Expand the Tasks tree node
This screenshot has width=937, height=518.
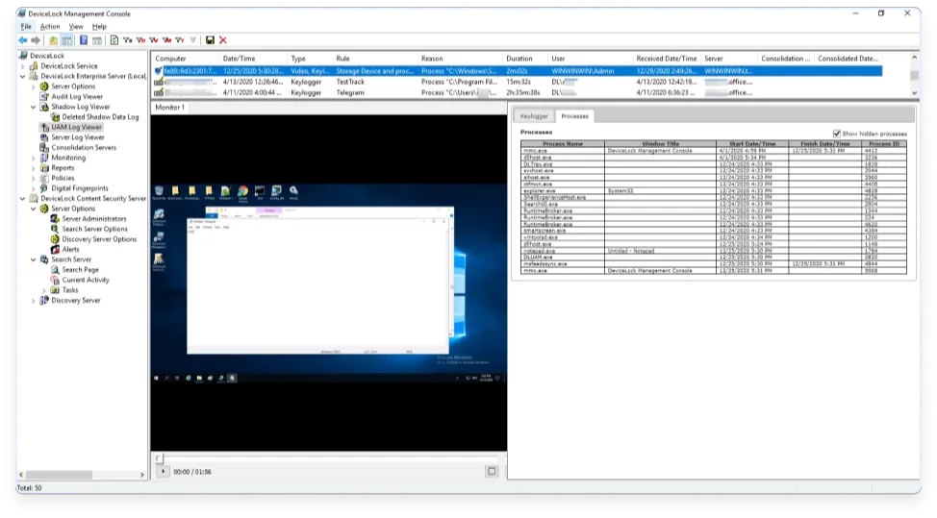(44, 290)
